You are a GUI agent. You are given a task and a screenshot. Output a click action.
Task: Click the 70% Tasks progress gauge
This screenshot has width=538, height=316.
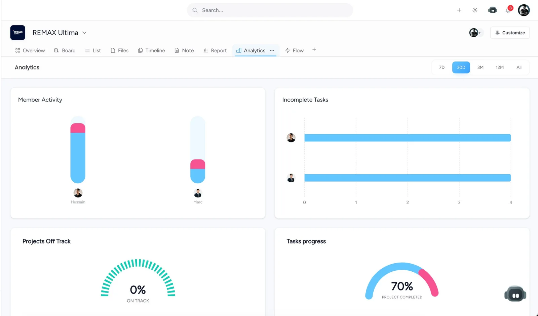[x=402, y=281]
